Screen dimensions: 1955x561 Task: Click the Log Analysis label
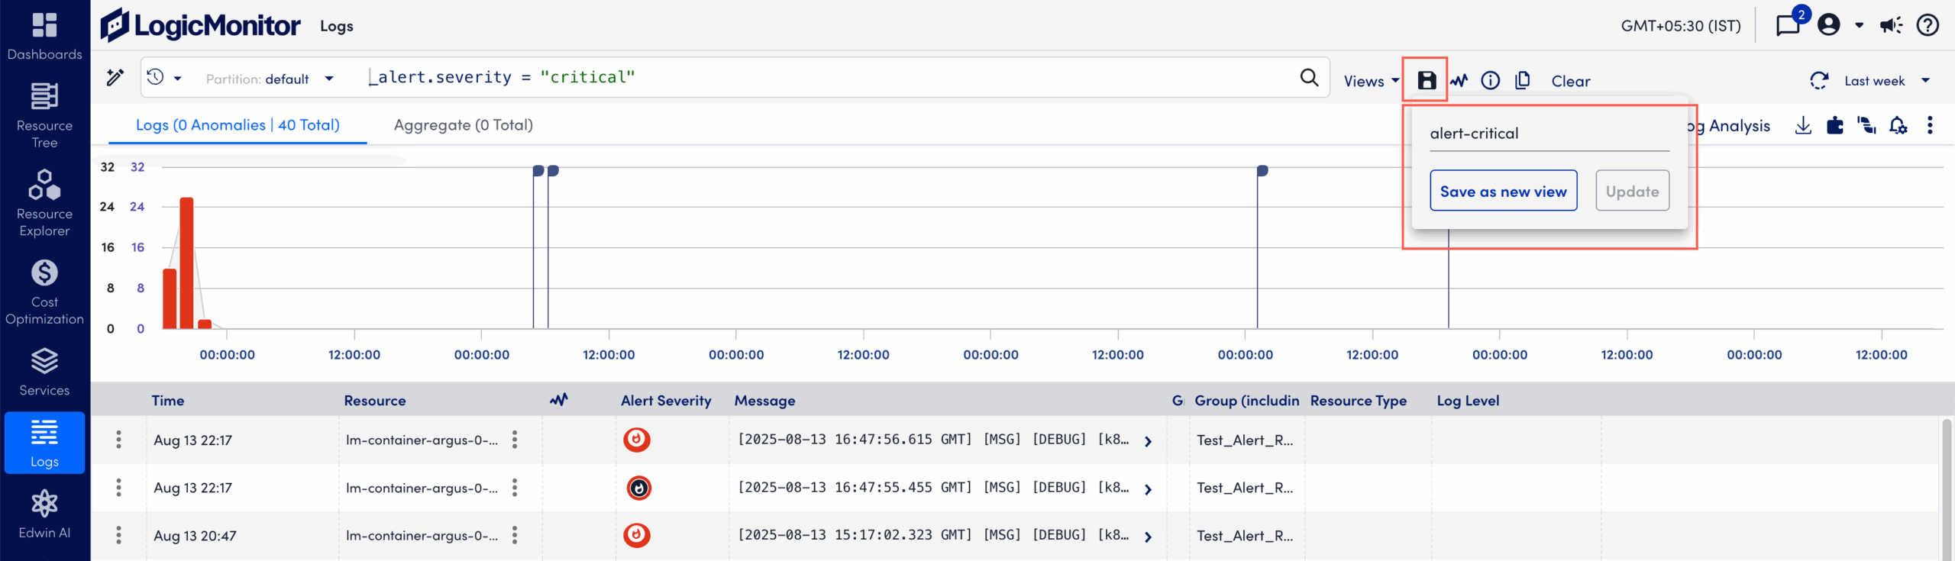coord(1730,126)
